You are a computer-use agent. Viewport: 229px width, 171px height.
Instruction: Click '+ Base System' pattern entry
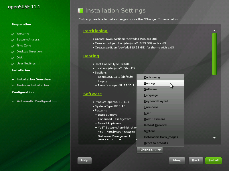coord(106,115)
